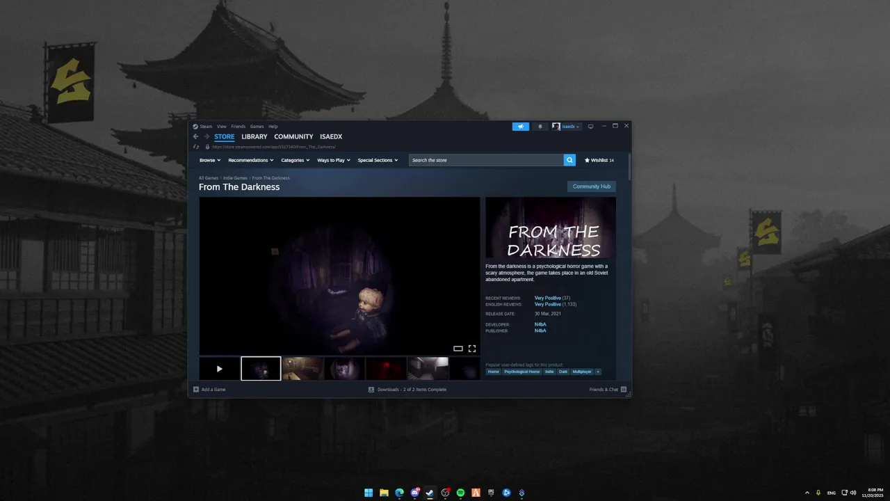890x501 pixels.
Task: Reload the page with the refresh icon
Action: pyautogui.click(x=196, y=147)
